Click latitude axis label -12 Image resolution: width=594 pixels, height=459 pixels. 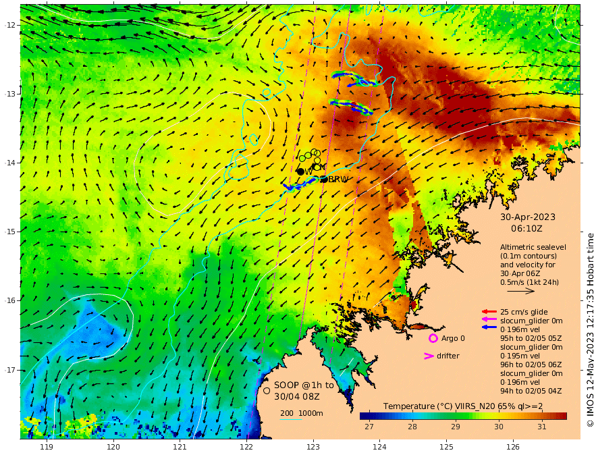point(10,25)
